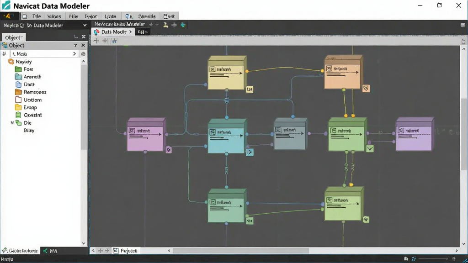The height and width of the screenshot is (263, 468).
Task: Open the 'Evjor' menu
Action: click(x=91, y=16)
